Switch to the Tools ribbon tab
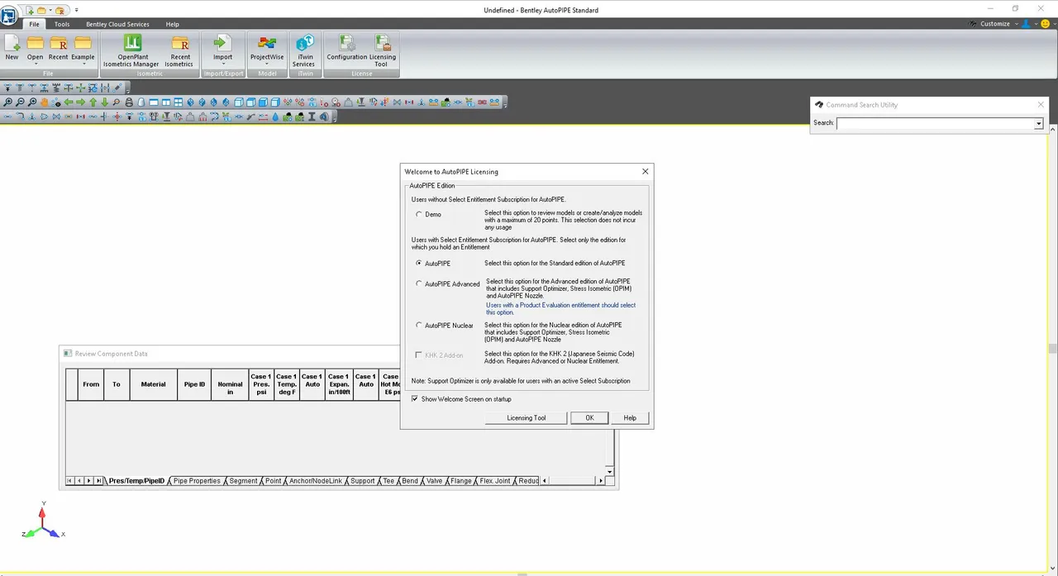The height and width of the screenshot is (576, 1058). tap(62, 24)
